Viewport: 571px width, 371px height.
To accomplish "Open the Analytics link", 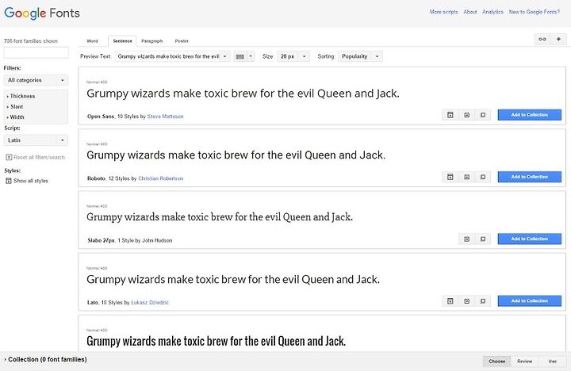I will tap(492, 12).
